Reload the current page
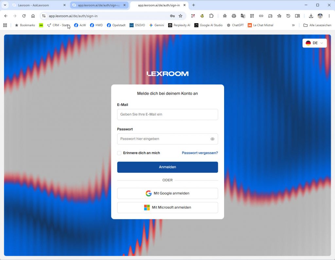 click(24, 16)
